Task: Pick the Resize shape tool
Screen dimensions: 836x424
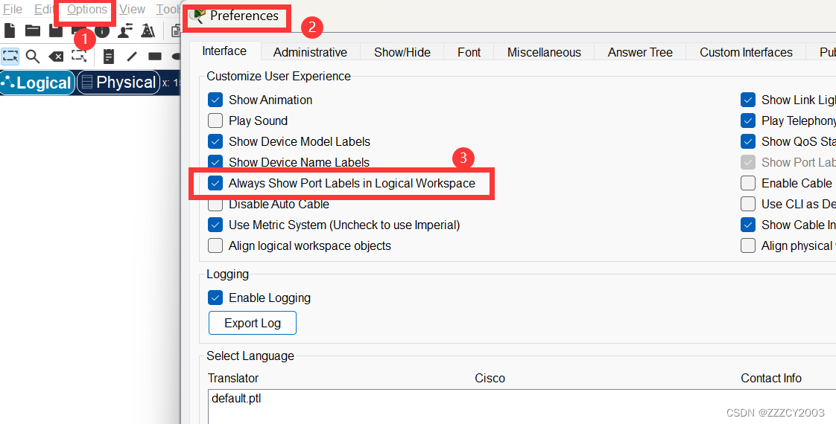Action: pyautogui.click(x=79, y=57)
